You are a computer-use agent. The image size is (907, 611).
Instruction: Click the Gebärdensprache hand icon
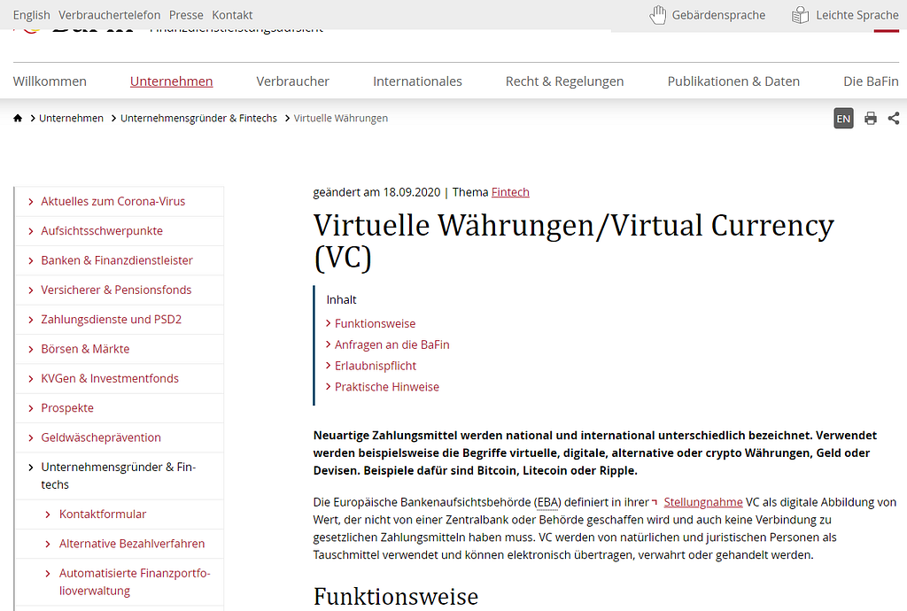pyautogui.click(x=658, y=15)
